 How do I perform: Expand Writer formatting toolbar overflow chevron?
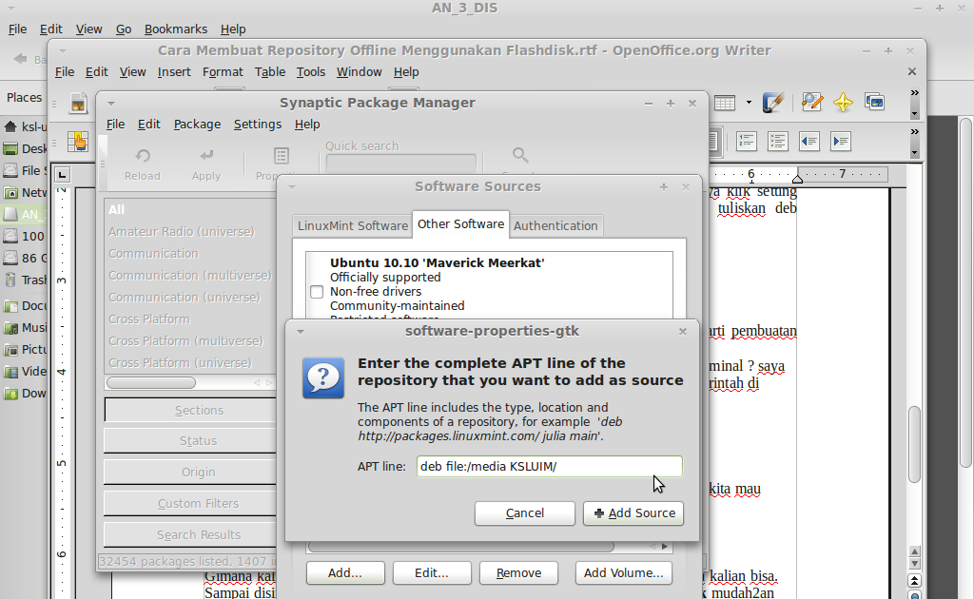[914, 131]
